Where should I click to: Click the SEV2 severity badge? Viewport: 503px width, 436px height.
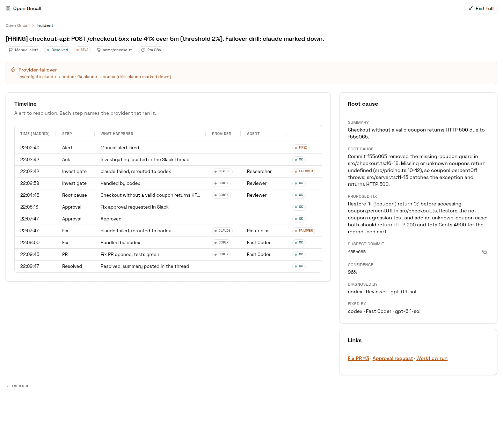[82, 50]
